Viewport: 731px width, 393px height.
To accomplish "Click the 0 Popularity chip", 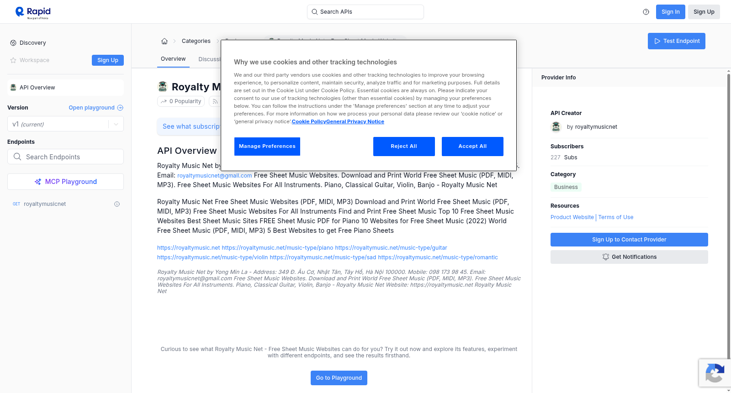I will pos(181,101).
